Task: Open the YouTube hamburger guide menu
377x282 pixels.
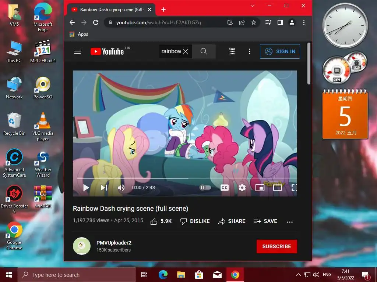Action: pyautogui.click(x=77, y=51)
